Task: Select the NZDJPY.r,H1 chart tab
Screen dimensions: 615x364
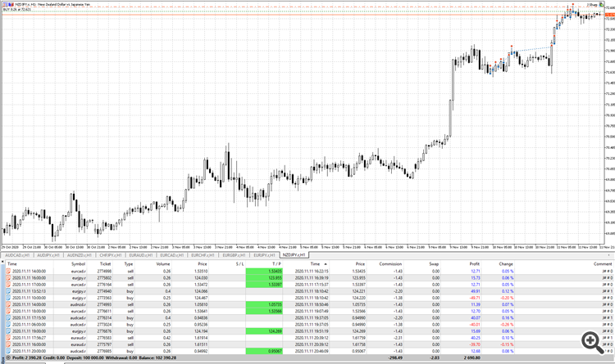Action: [x=295, y=255]
